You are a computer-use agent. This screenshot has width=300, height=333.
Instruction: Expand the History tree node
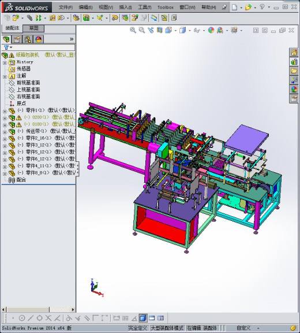5,62
